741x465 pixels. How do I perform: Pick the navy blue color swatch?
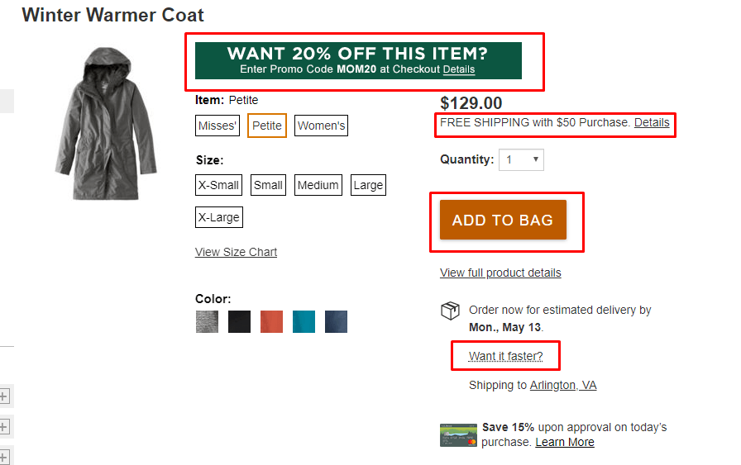(336, 321)
